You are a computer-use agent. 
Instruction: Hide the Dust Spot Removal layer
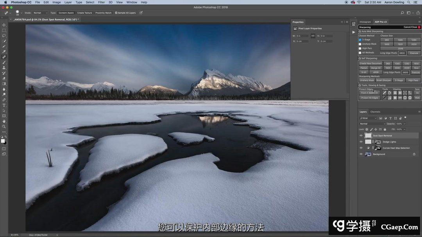click(361, 135)
